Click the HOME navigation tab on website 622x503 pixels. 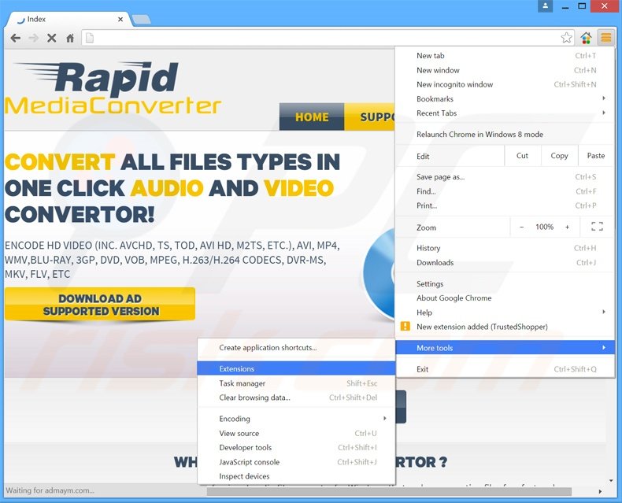pyautogui.click(x=312, y=117)
